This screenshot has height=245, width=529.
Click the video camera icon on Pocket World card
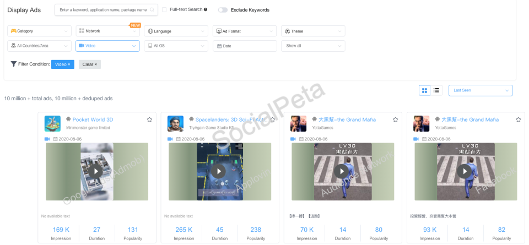47,139
